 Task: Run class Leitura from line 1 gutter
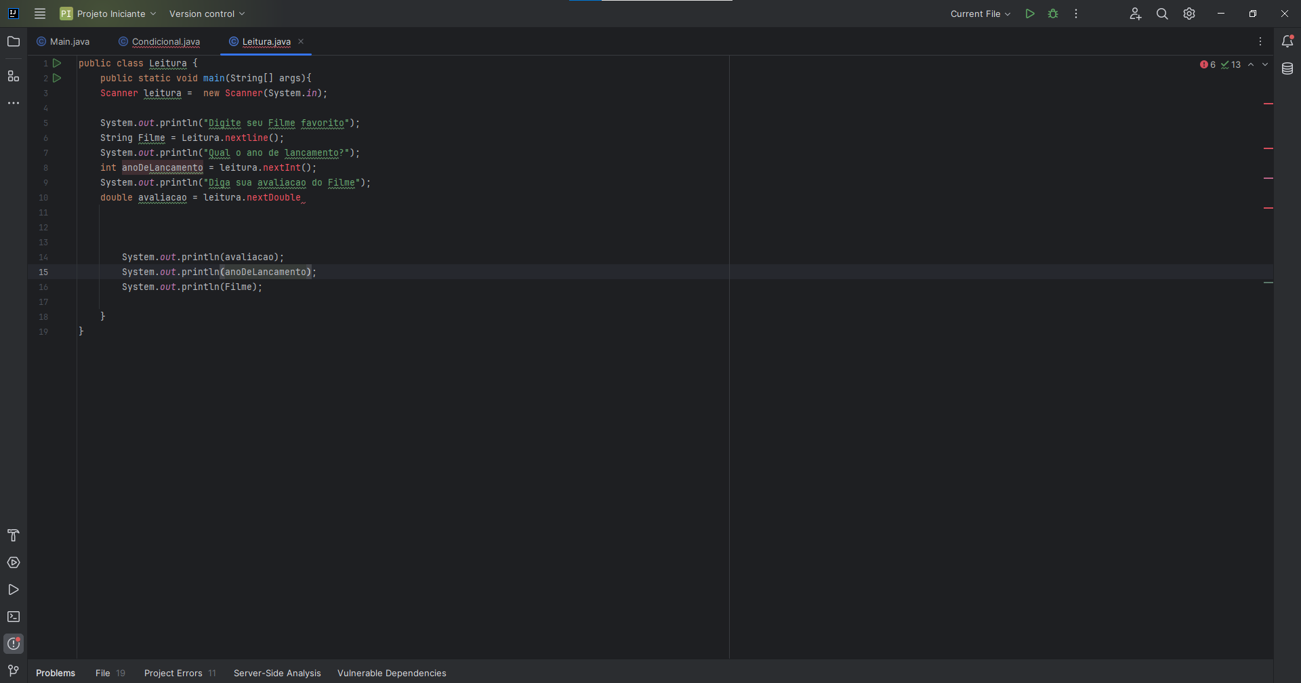[57, 63]
